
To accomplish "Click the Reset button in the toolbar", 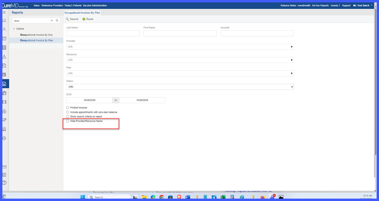I will point(88,19).
